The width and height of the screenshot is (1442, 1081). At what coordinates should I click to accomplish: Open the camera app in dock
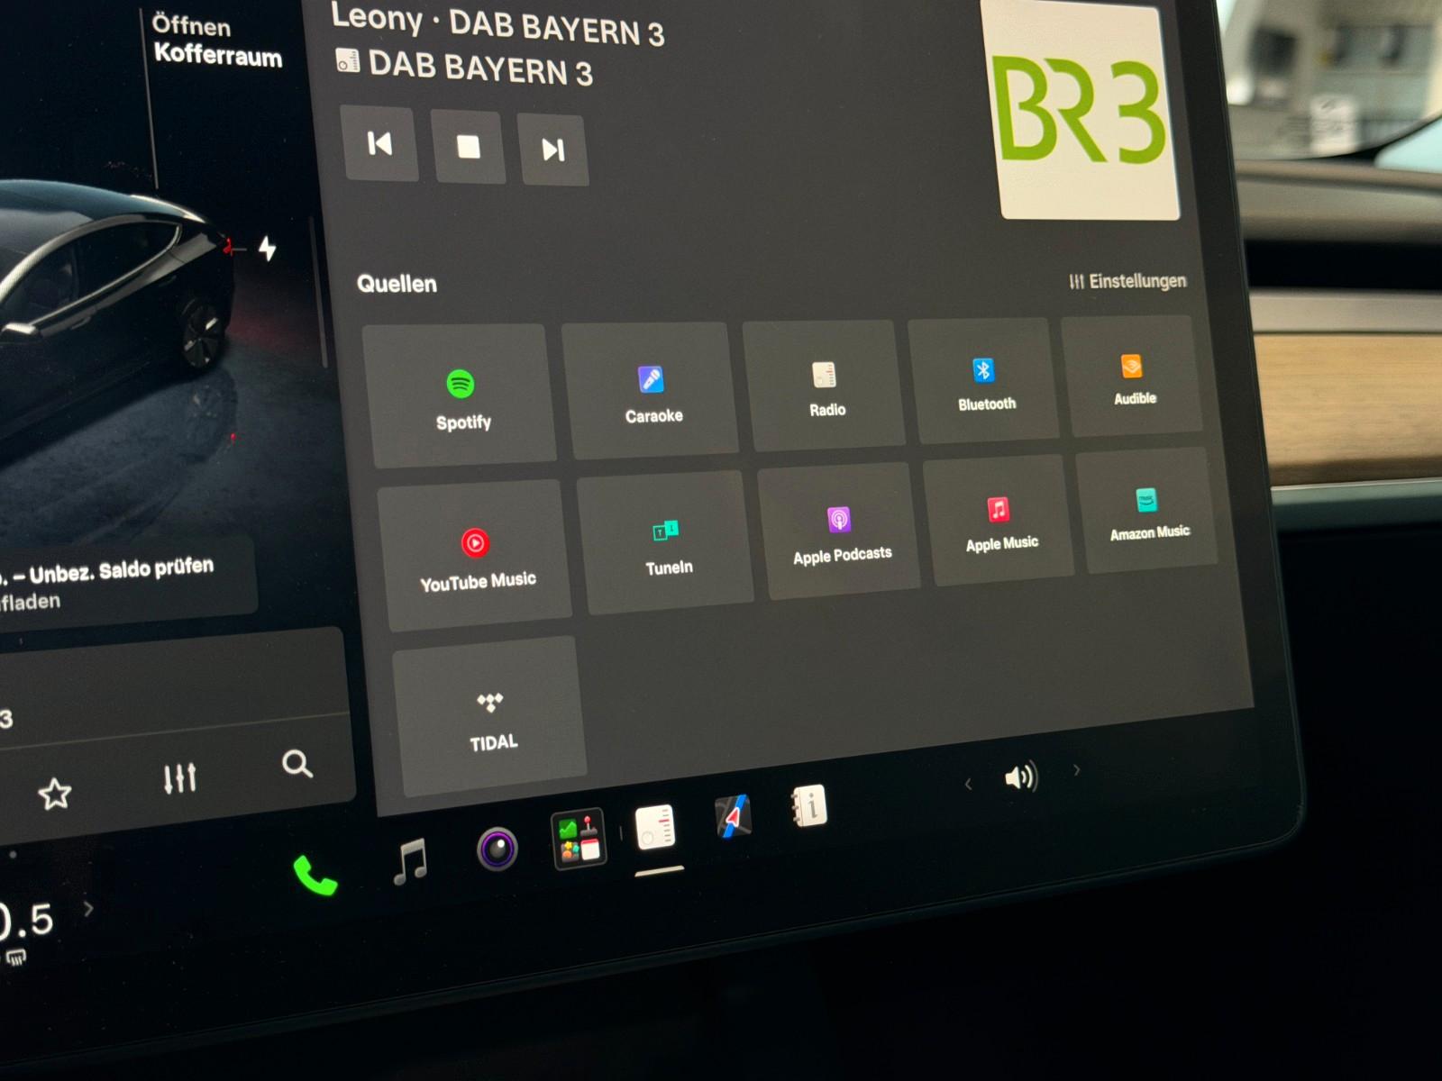coord(497,849)
